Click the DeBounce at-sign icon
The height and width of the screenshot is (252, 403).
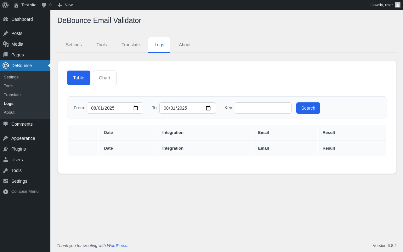pos(6,66)
